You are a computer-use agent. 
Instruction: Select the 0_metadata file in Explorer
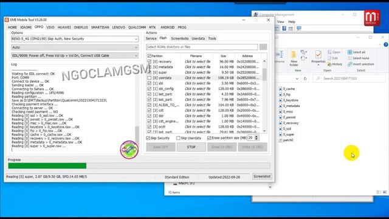pyautogui.click(x=289, y=106)
